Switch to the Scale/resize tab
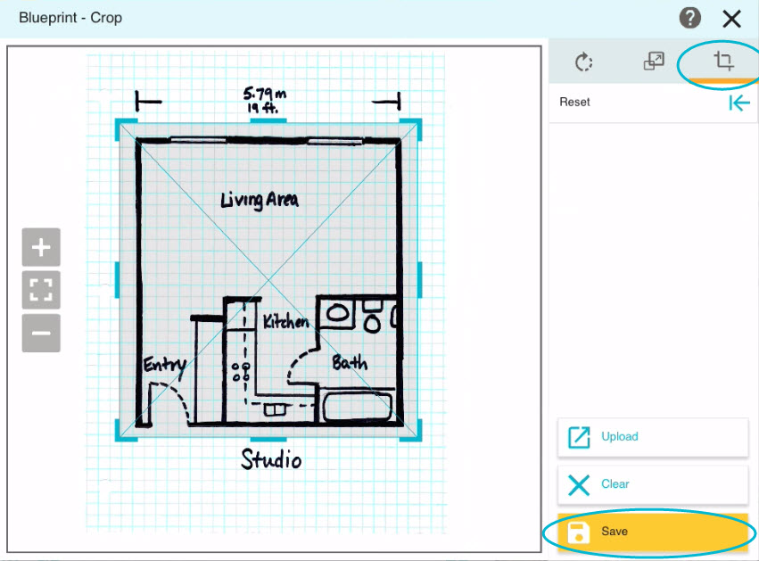Screen dimensions: 759x561 pos(654,62)
